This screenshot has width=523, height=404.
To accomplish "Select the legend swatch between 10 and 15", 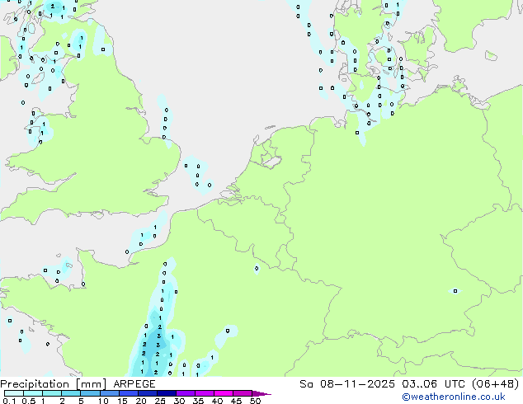I will (x=110, y=393).
